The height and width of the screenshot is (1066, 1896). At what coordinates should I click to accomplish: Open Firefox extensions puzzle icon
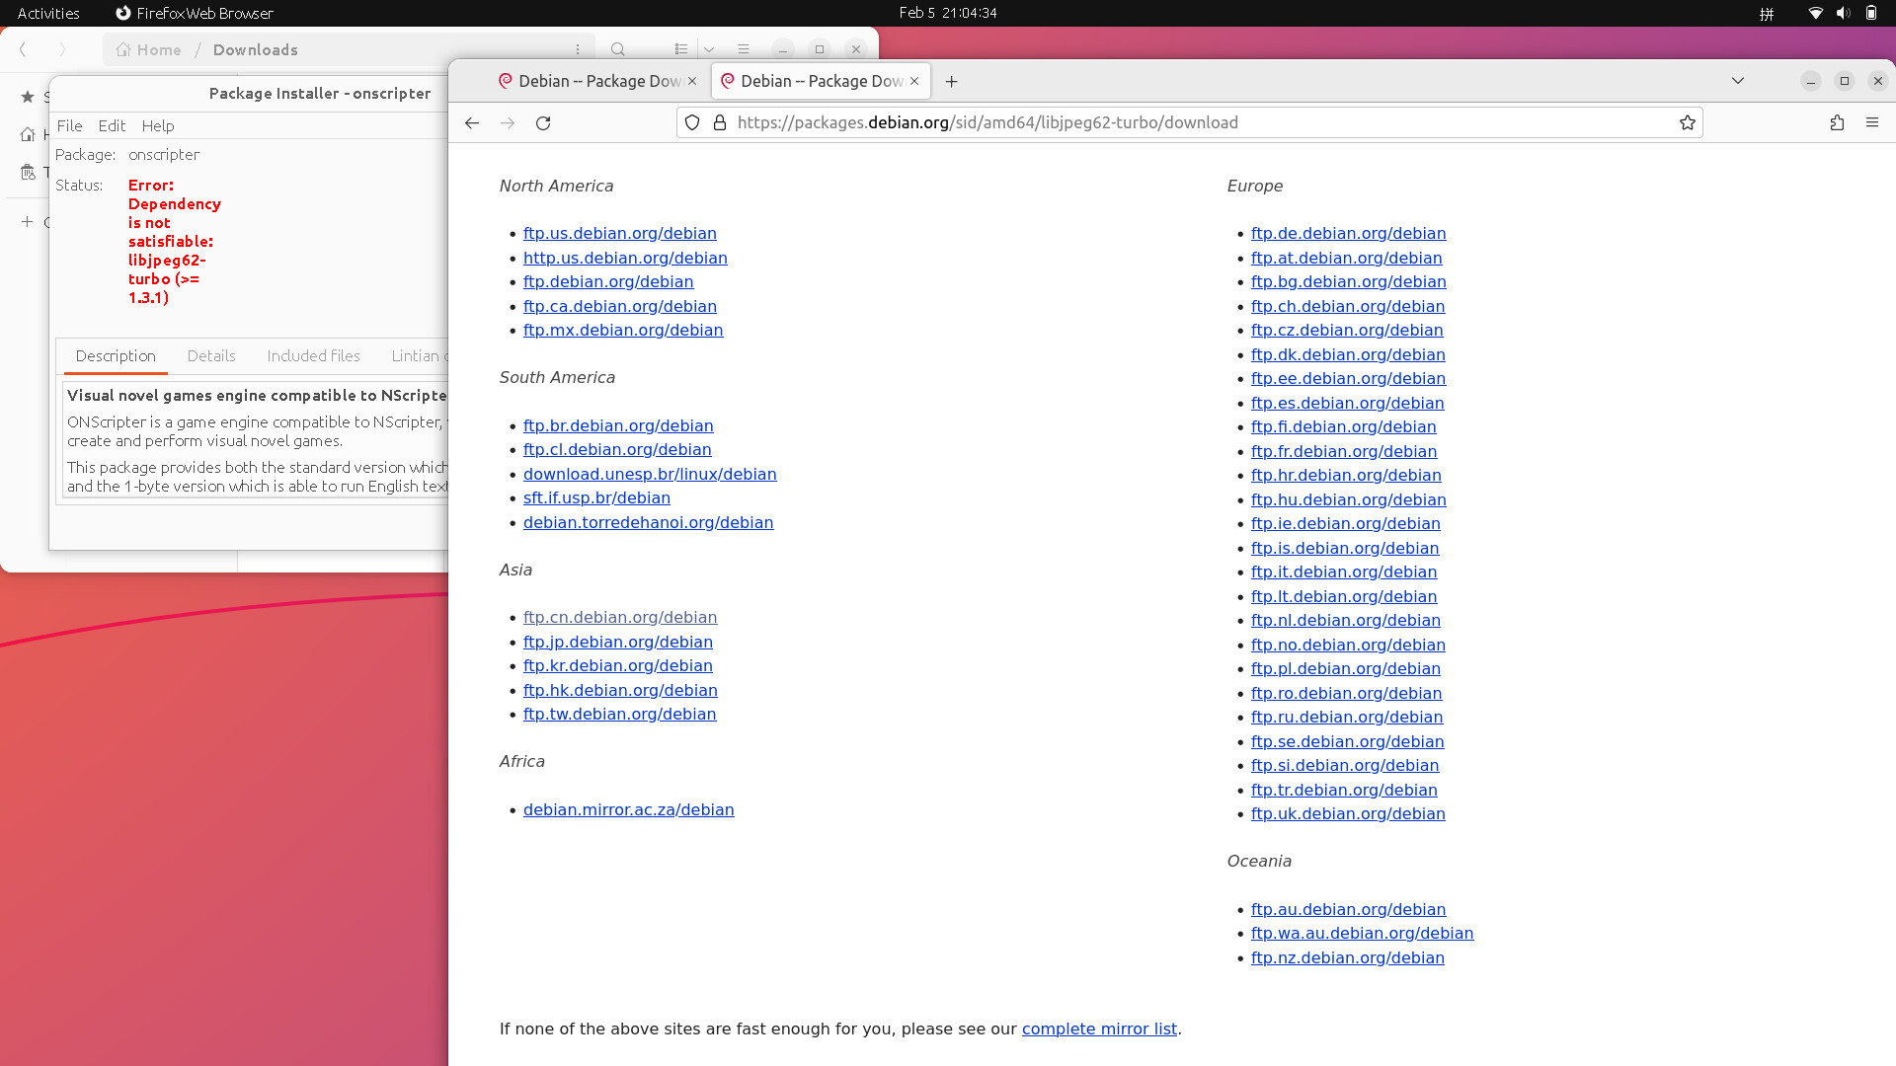(1837, 122)
